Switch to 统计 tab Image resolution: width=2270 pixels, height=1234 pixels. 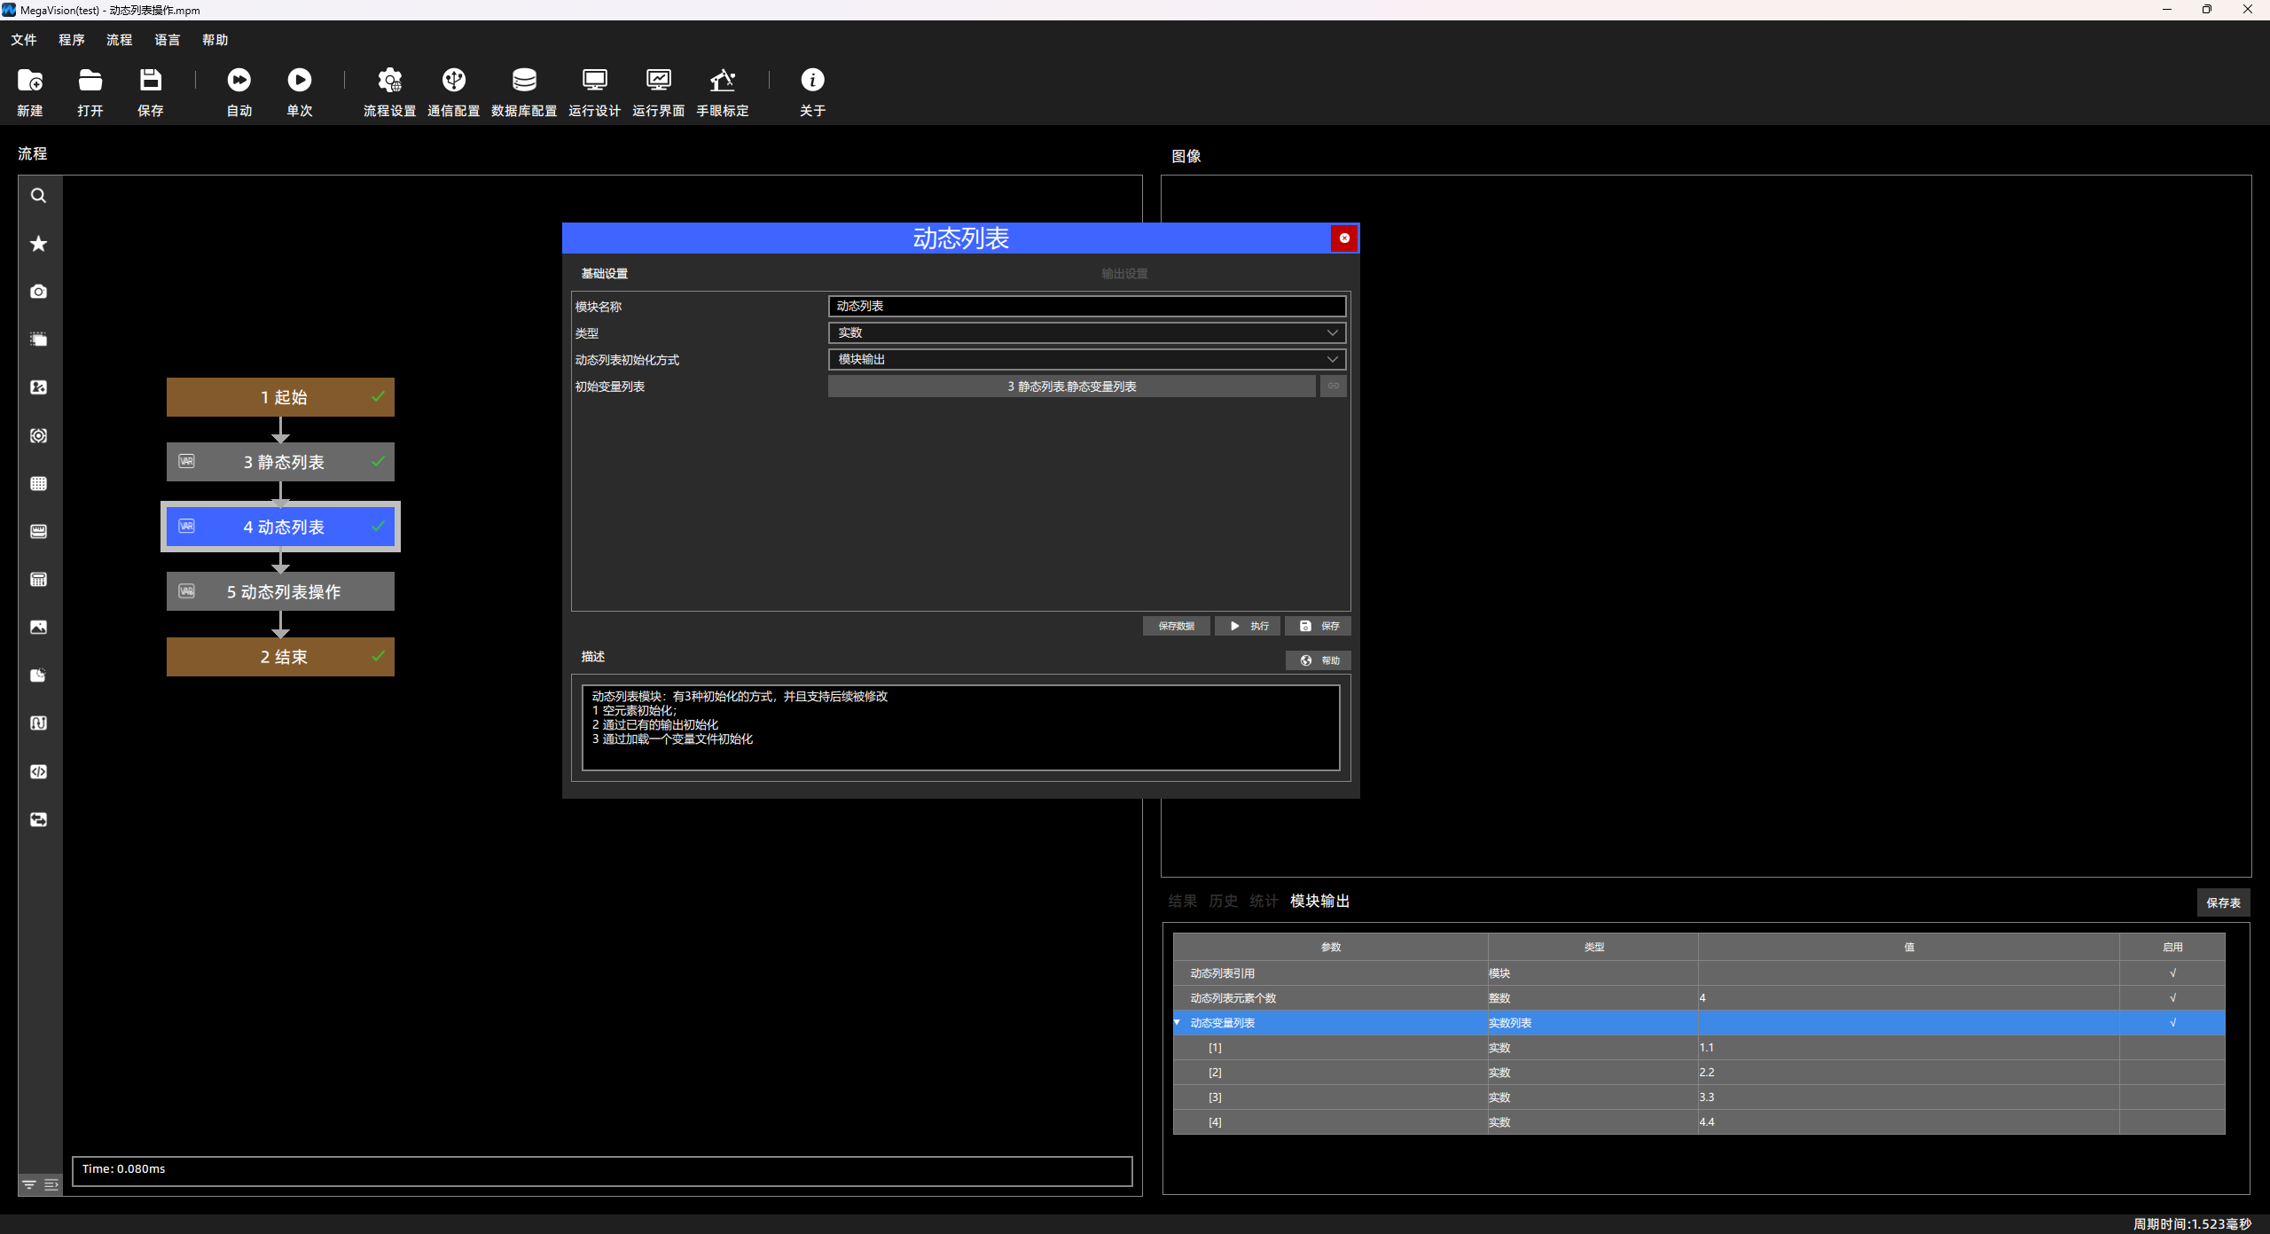(1264, 901)
